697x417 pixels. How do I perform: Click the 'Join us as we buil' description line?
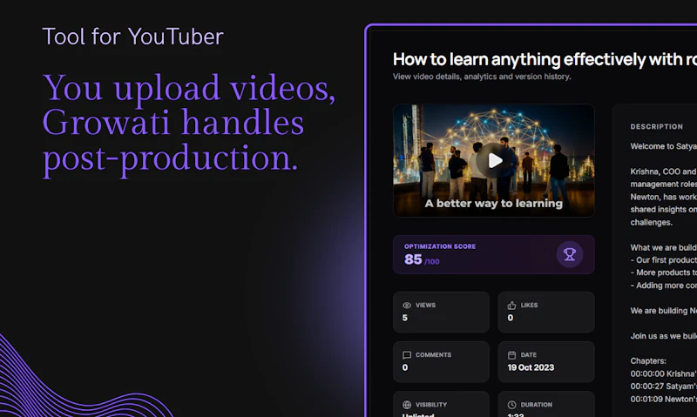664,336
